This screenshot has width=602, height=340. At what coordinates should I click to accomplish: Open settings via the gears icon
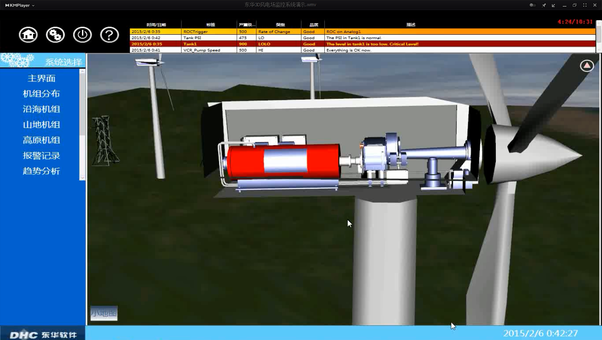coord(55,35)
